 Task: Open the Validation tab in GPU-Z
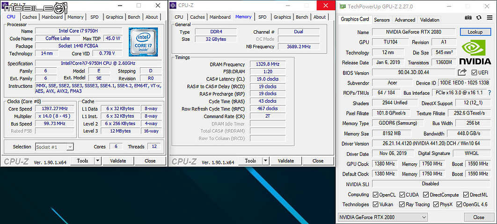tap(430, 20)
